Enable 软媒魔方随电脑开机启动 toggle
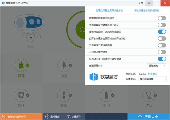The image size is (170, 120). 162,18
